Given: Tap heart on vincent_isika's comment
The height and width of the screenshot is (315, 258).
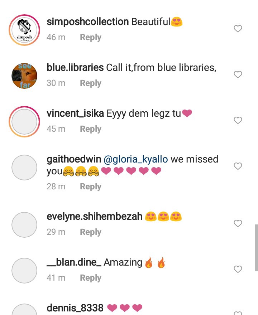Looking at the screenshot, I should point(238,120).
